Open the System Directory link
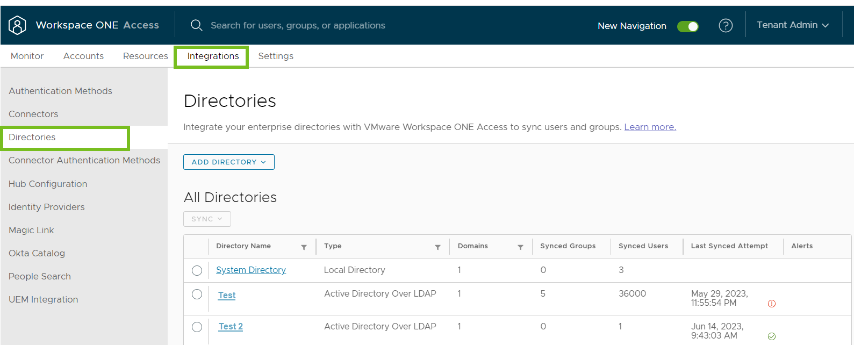 tap(251, 270)
